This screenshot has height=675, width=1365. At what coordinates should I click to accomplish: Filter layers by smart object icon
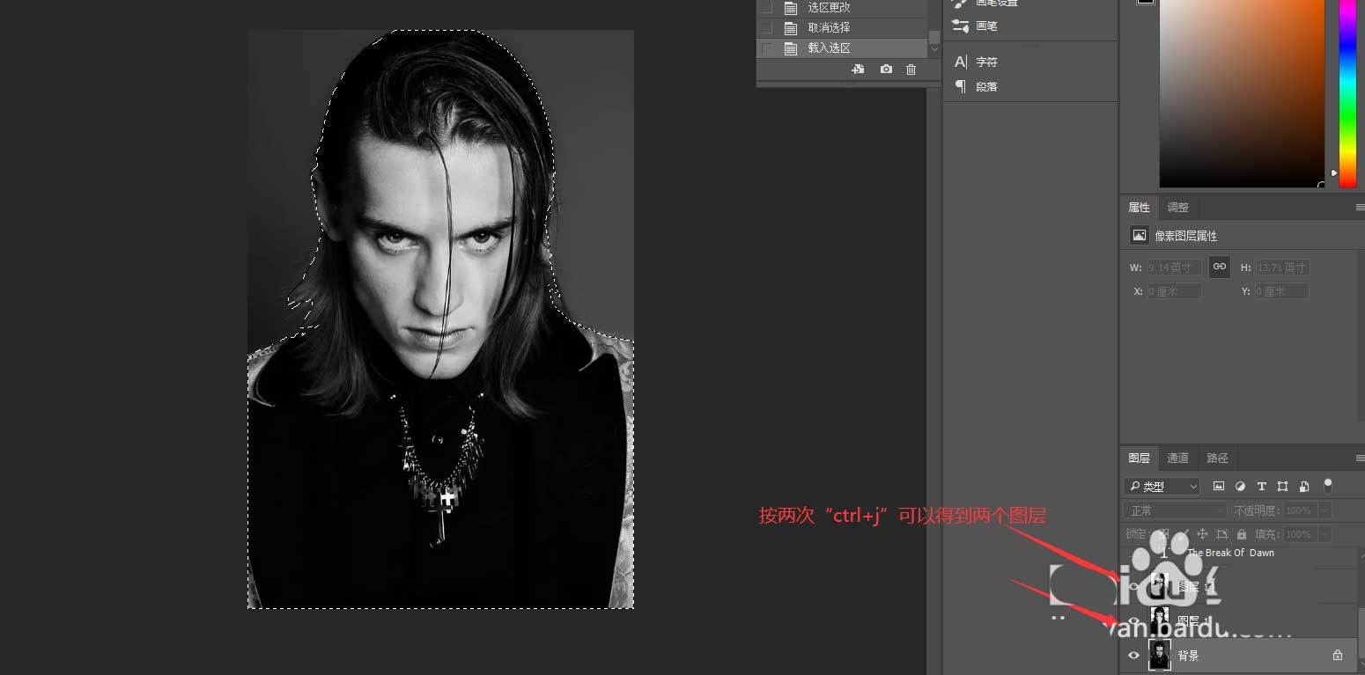pyautogui.click(x=1304, y=486)
